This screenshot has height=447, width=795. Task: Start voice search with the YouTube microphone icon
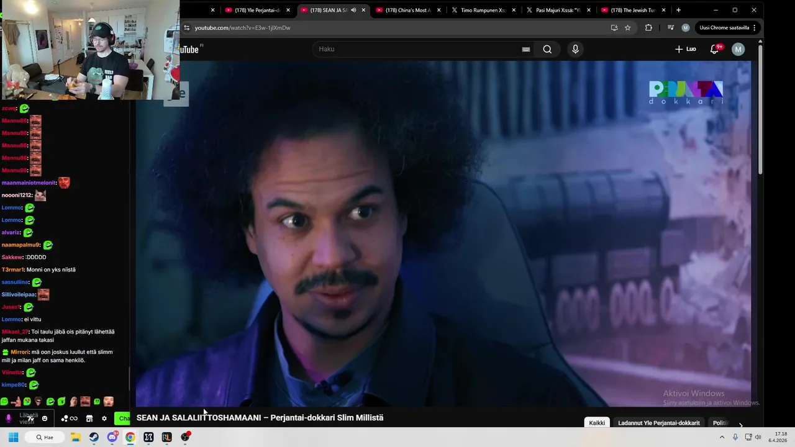point(575,49)
